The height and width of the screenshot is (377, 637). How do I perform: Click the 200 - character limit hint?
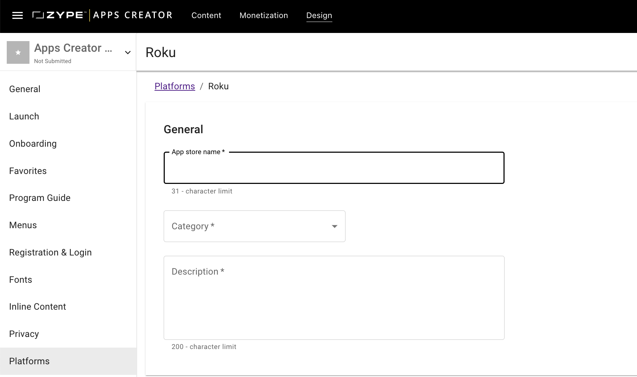click(204, 347)
